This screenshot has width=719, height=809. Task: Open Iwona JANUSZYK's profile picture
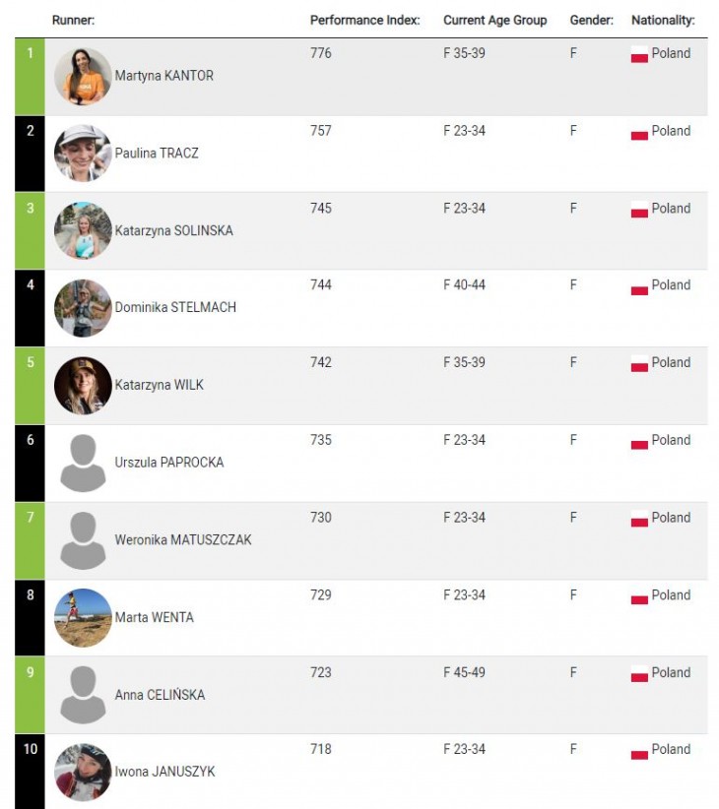click(83, 772)
